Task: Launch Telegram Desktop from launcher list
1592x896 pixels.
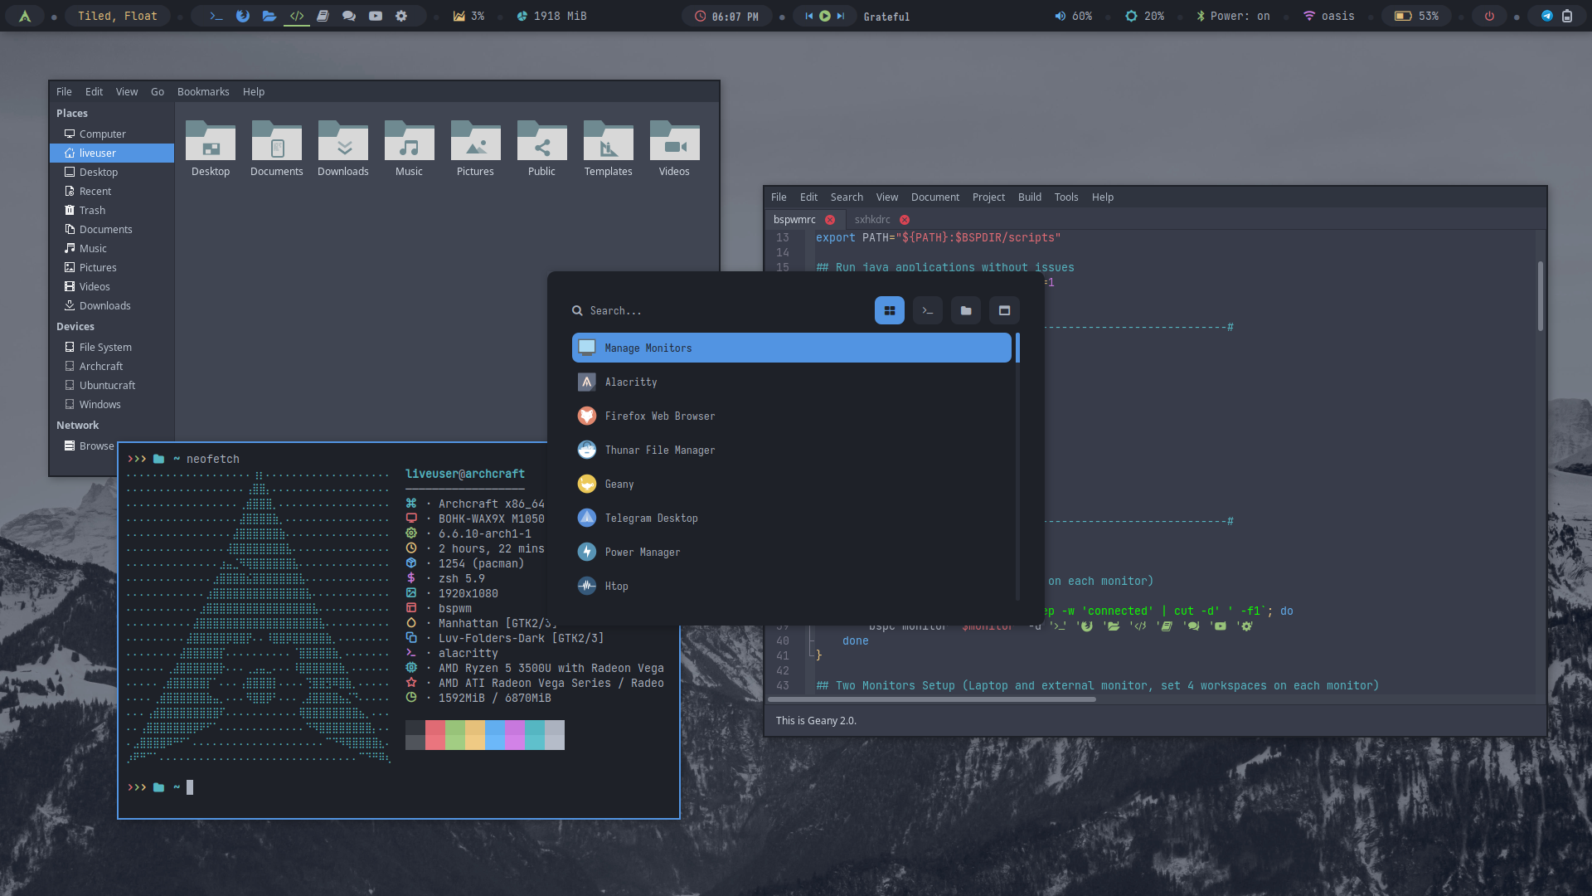Action: (x=651, y=518)
